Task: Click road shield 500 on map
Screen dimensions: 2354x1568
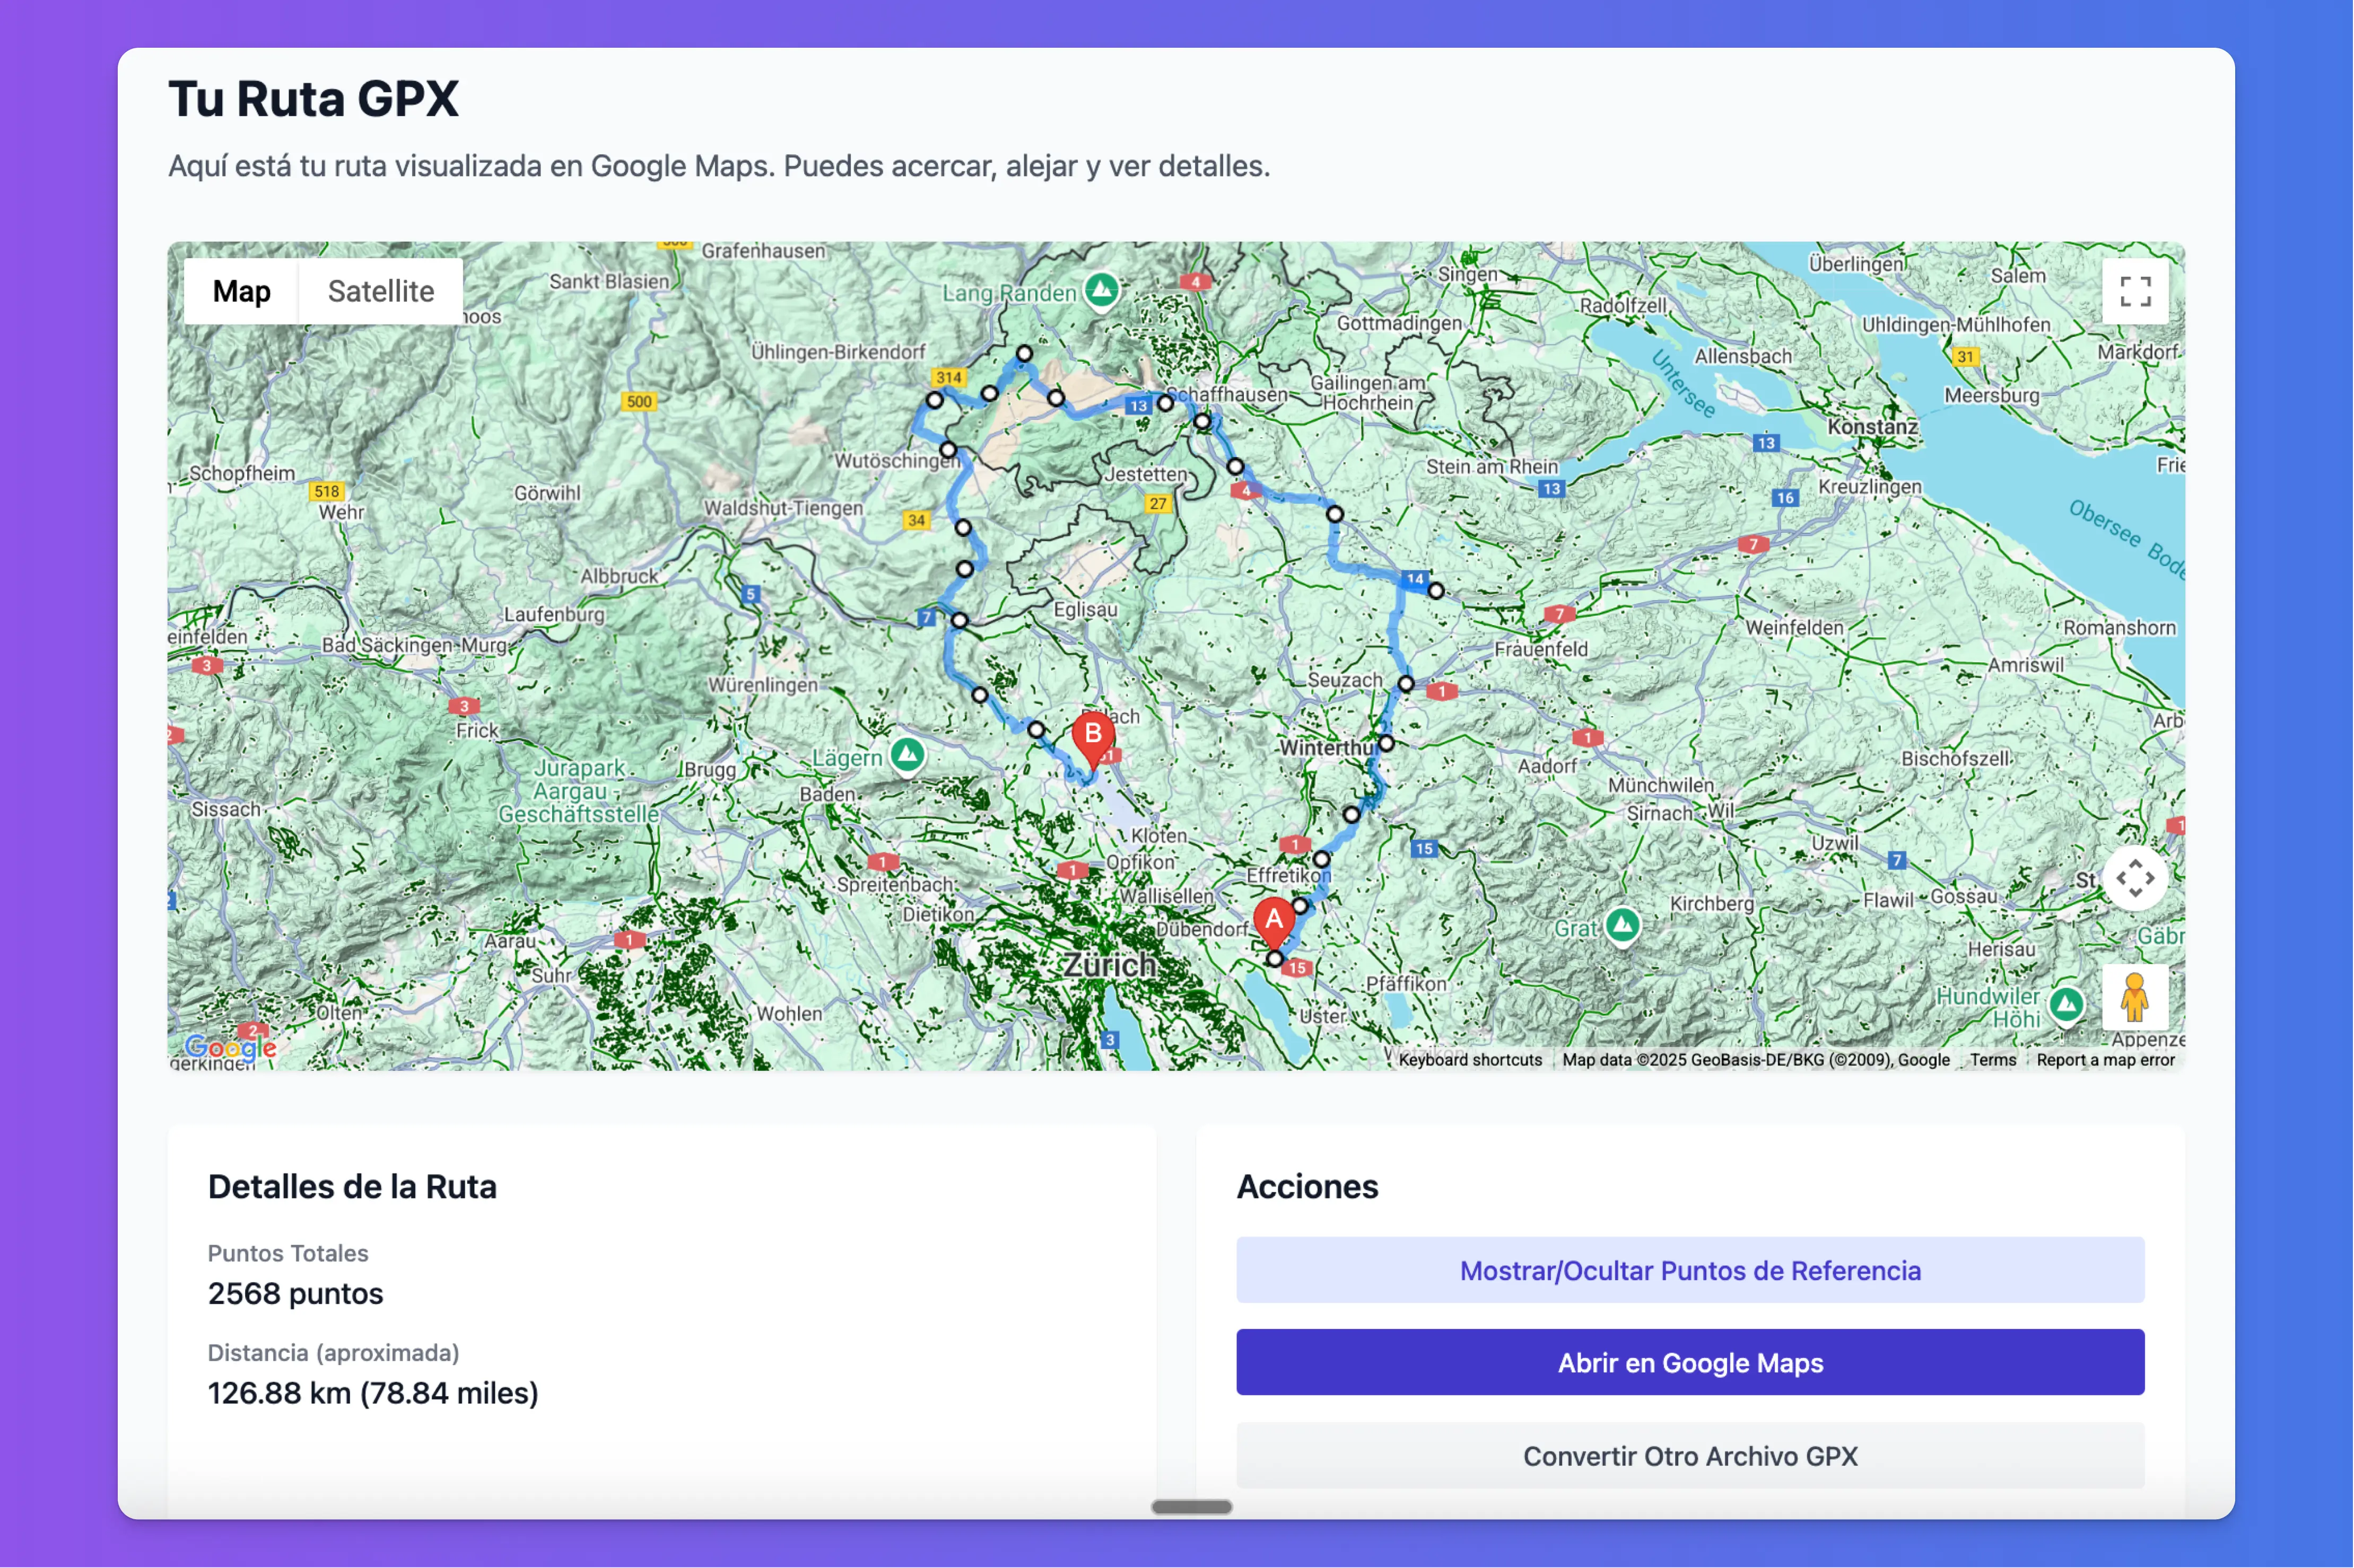Action: pos(638,401)
